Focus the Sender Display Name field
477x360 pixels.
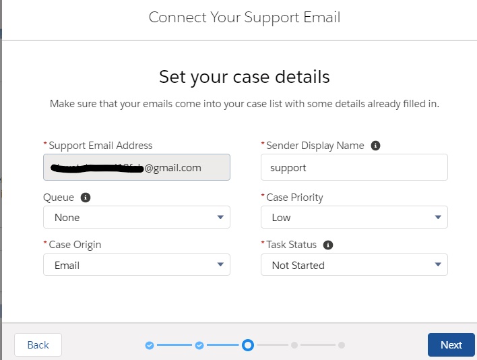[x=354, y=167]
